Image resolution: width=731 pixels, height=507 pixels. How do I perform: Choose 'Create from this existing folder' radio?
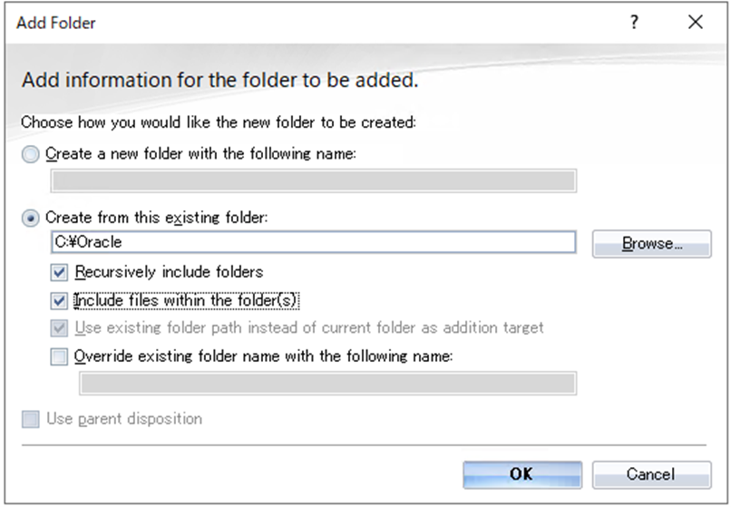pos(32,218)
